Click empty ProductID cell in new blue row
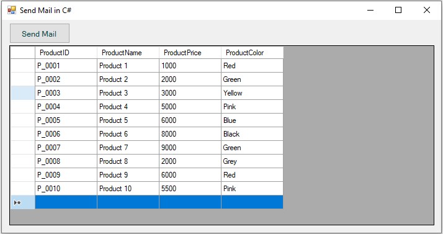 [66, 202]
